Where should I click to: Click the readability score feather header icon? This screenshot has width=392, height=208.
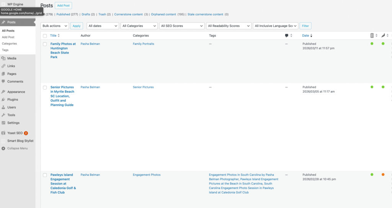tap(383, 36)
